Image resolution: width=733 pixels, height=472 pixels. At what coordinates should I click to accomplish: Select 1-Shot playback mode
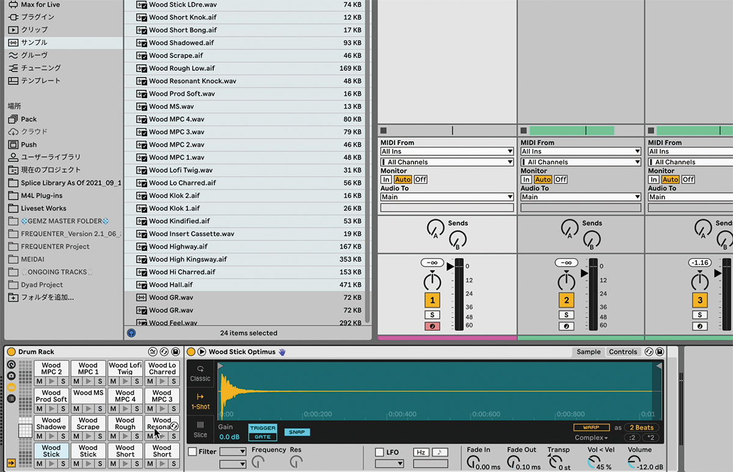pyautogui.click(x=200, y=401)
